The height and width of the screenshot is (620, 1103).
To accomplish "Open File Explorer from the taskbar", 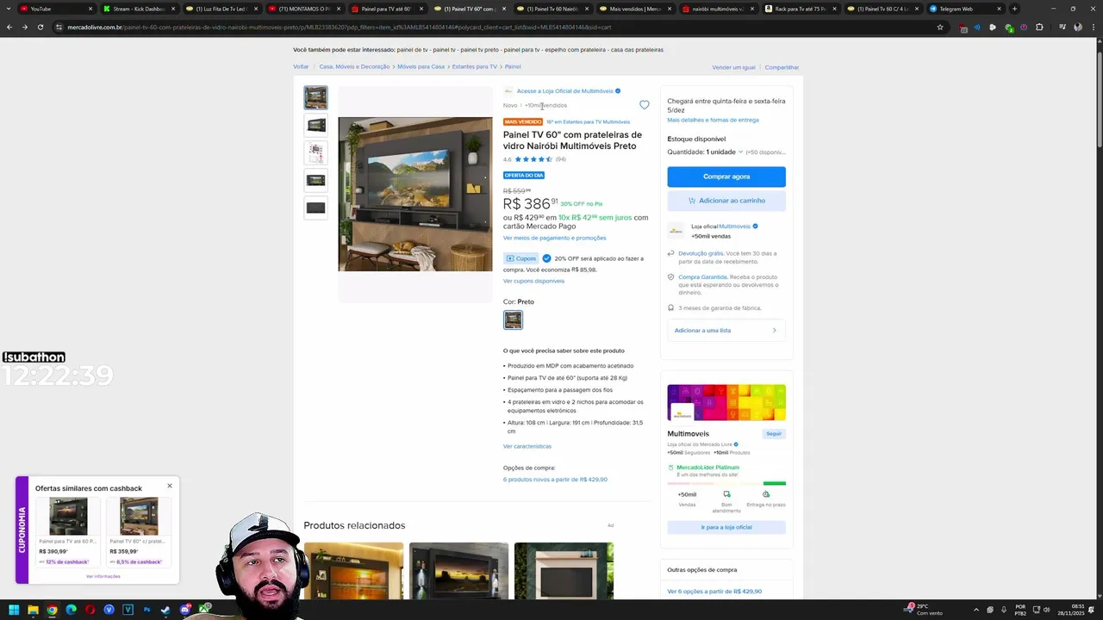I will [x=33, y=610].
